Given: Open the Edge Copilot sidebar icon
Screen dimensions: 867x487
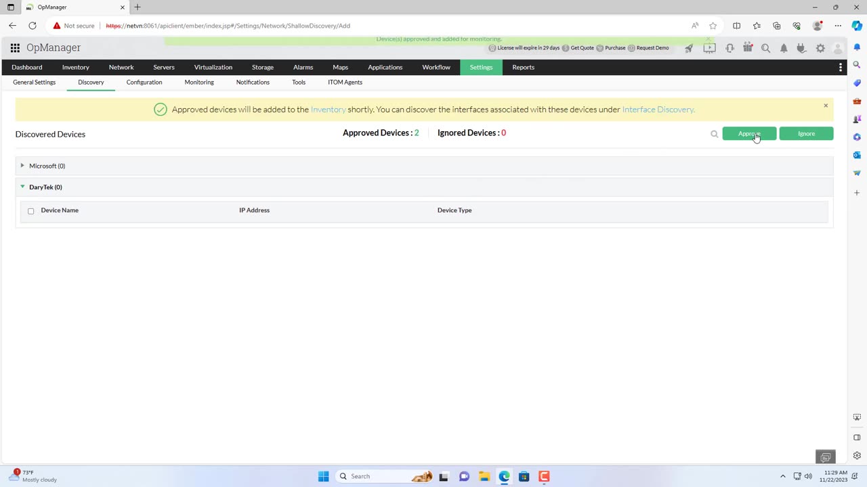Looking at the screenshot, I should coord(857,26).
